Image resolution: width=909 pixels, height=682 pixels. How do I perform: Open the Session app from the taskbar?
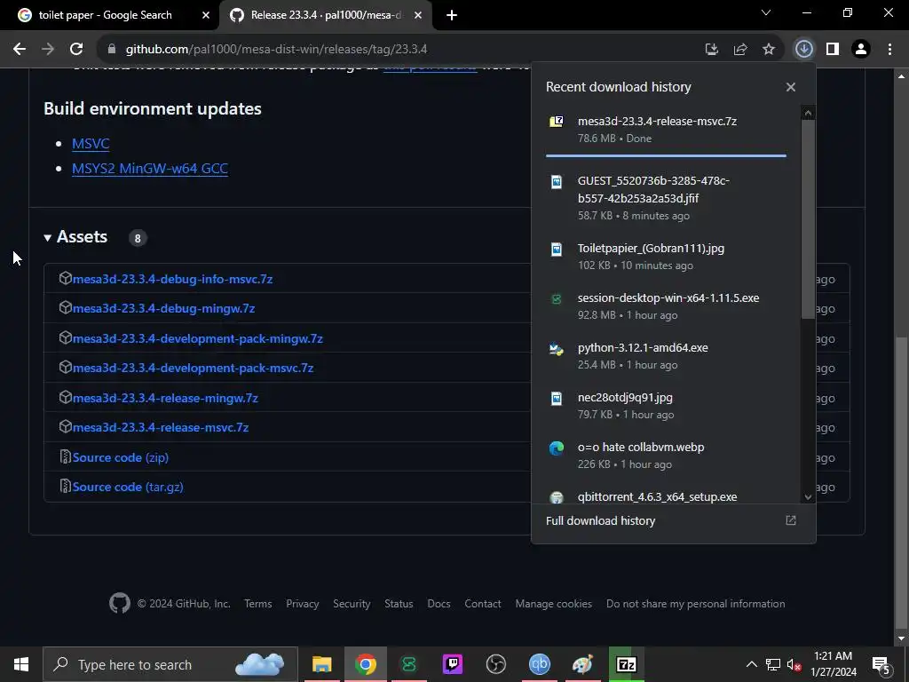tap(408, 664)
